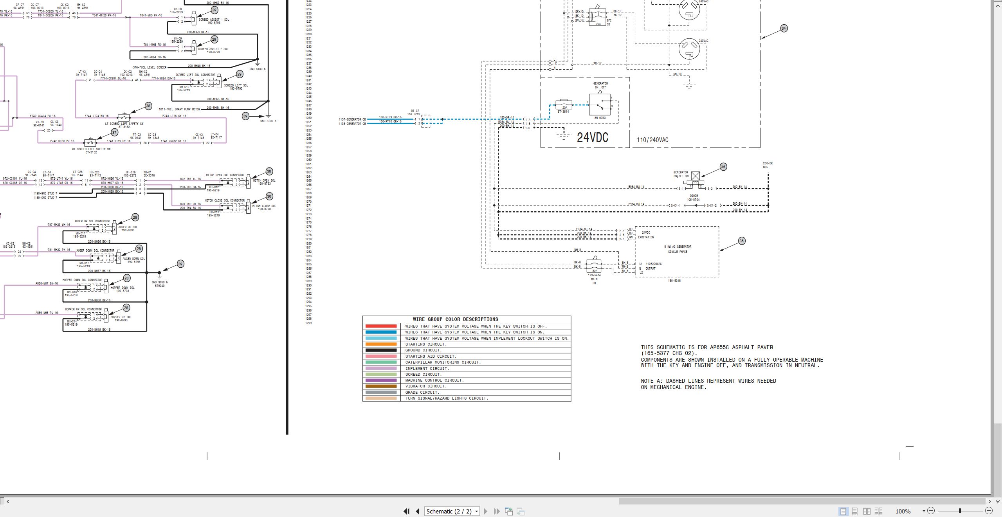Switch to two-page scrolling view
The height and width of the screenshot is (517, 1002).
(x=879, y=511)
